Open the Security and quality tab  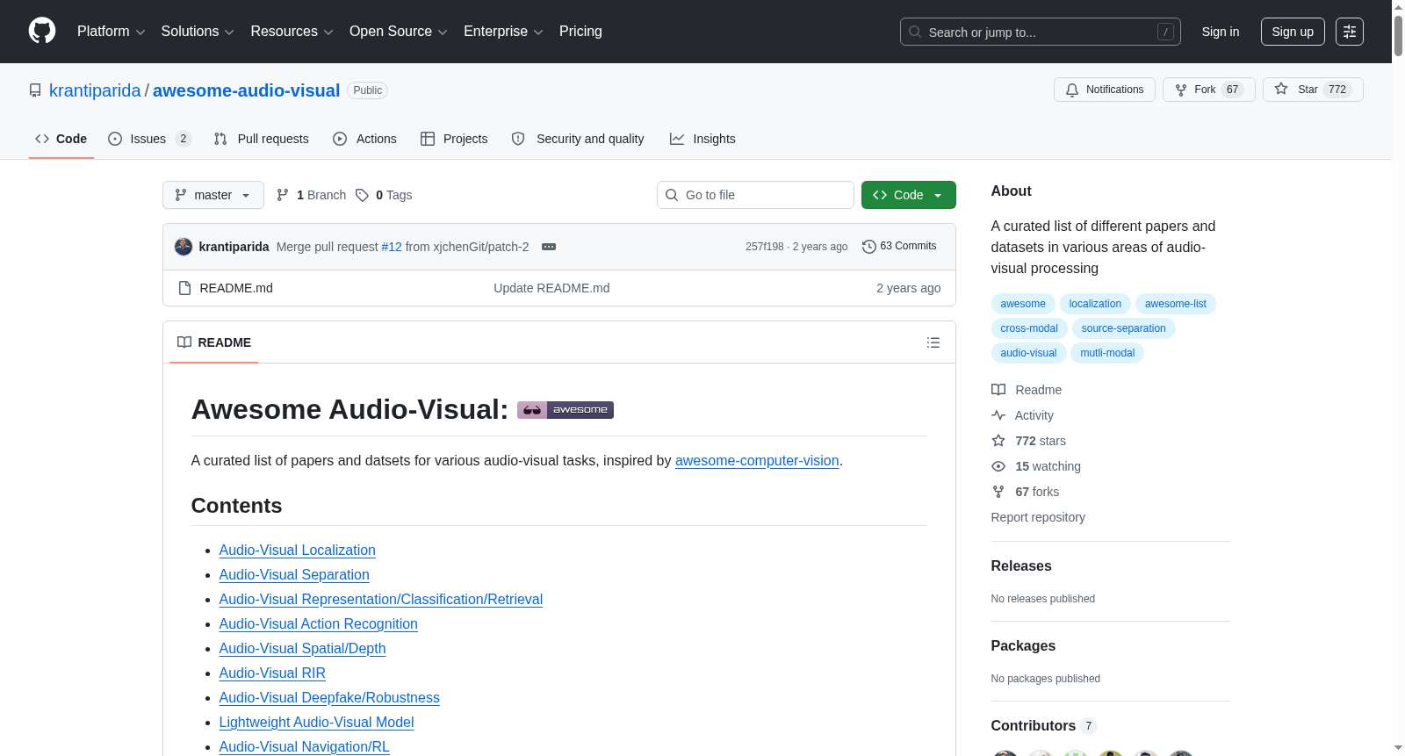[x=578, y=139]
